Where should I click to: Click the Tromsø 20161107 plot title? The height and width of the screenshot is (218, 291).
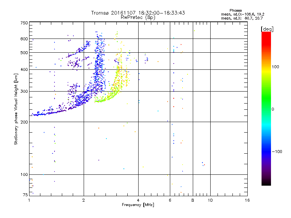(x=138, y=13)
